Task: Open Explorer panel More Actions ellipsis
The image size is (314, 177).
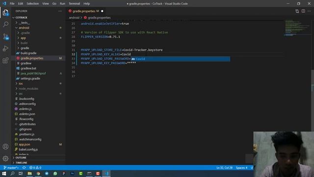Action: (60, 11)
